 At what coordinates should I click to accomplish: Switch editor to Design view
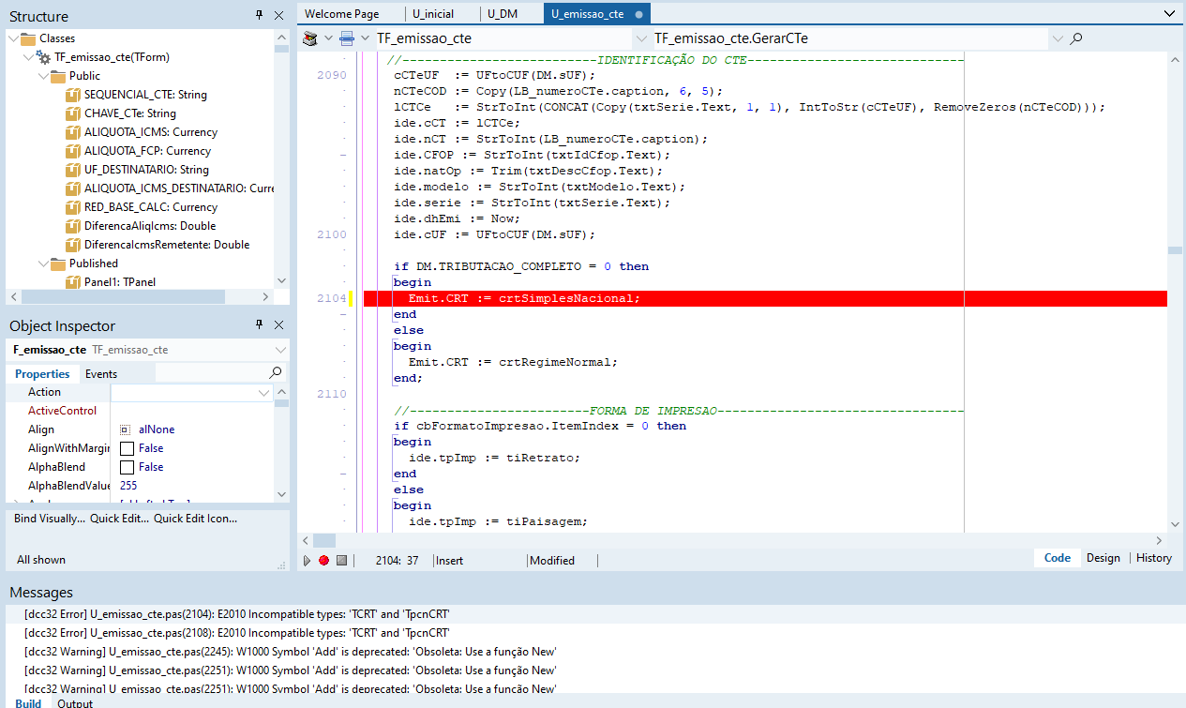[x=1103, y=558]
